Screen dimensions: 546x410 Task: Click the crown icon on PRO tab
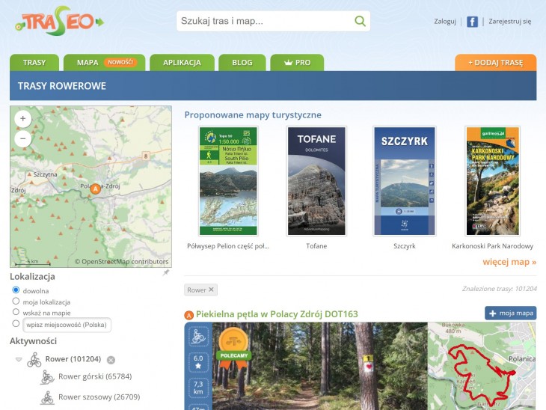(288, 63)
